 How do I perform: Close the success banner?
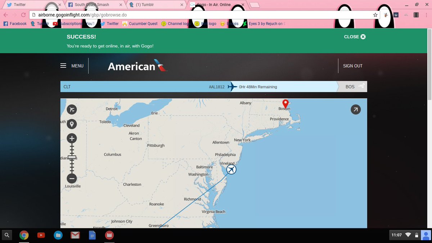pos(355,37)
